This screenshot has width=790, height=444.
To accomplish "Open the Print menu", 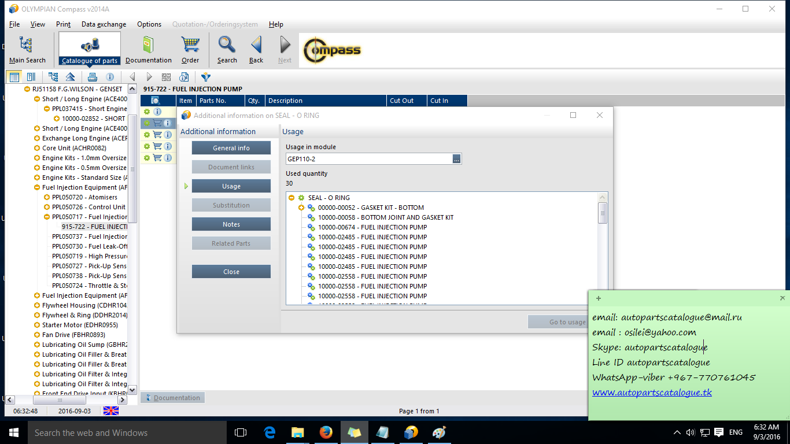I will coord(64,24).
